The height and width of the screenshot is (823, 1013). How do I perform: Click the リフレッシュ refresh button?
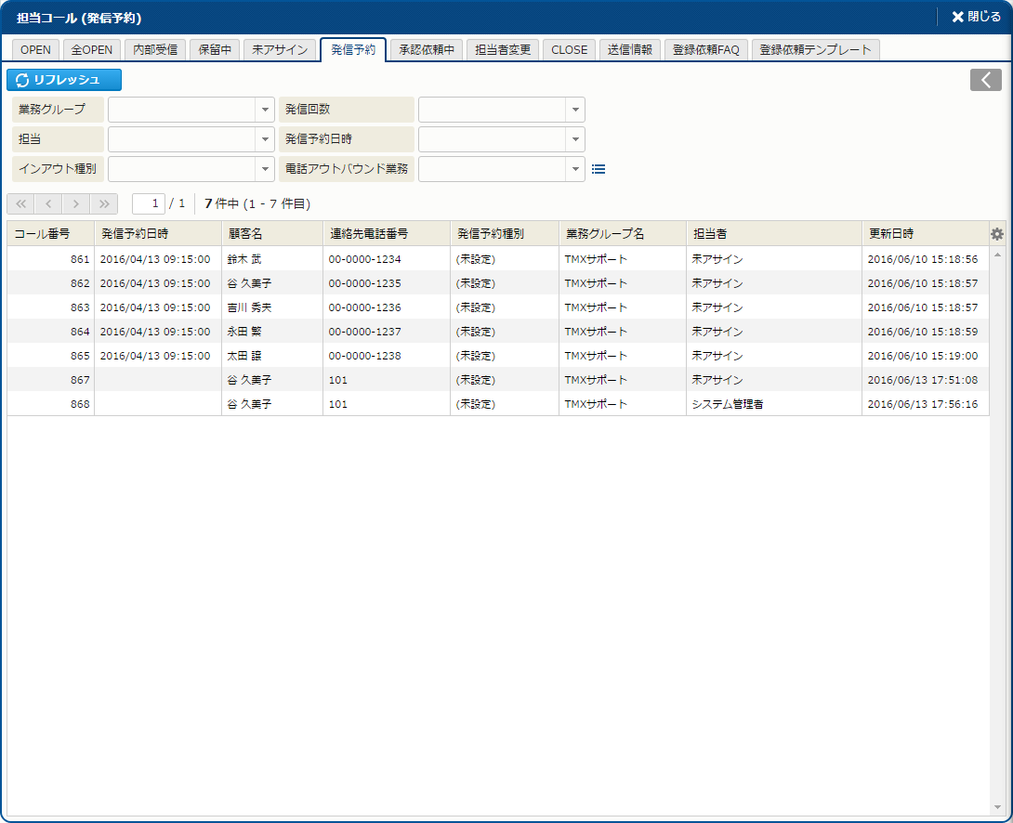coord(64,80)
